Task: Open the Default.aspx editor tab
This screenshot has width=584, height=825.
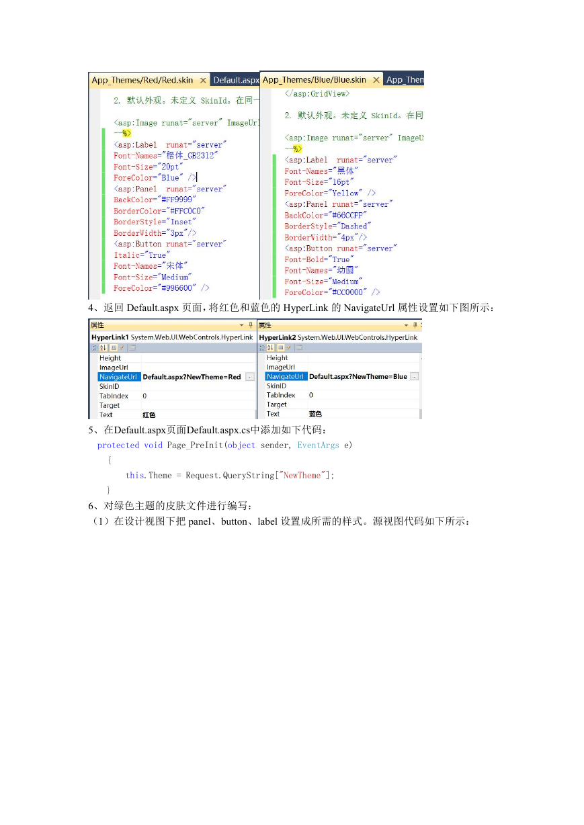Action: pos(235,80)
